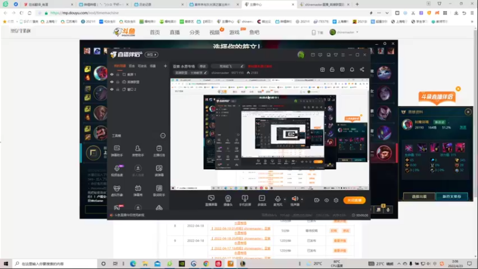Click the 下载 link in the Douyu header
Viewport: 478px width, 269px height.
(x=317, y=32)
